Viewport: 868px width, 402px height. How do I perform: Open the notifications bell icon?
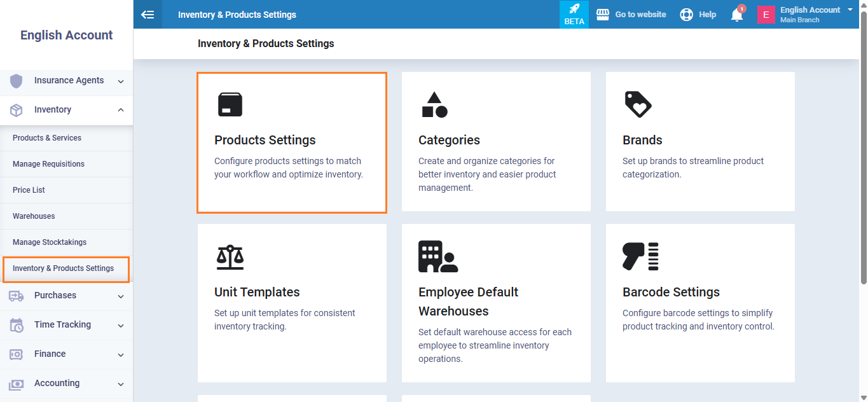click(737, 15)
